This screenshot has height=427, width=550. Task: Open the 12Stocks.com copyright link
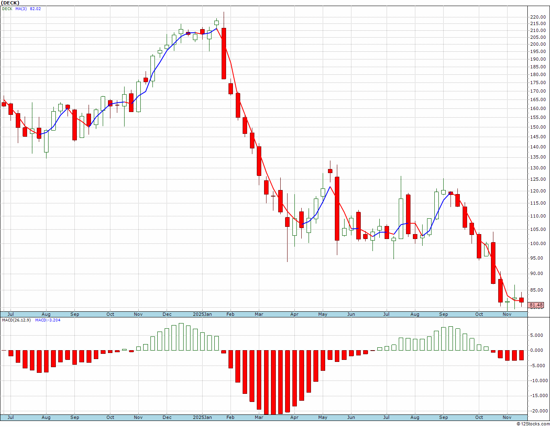coord(533,424)
